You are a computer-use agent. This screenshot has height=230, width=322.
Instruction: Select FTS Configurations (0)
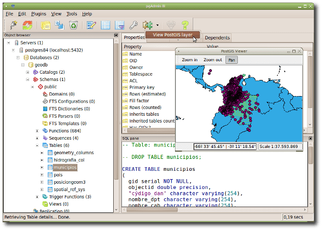72,101
